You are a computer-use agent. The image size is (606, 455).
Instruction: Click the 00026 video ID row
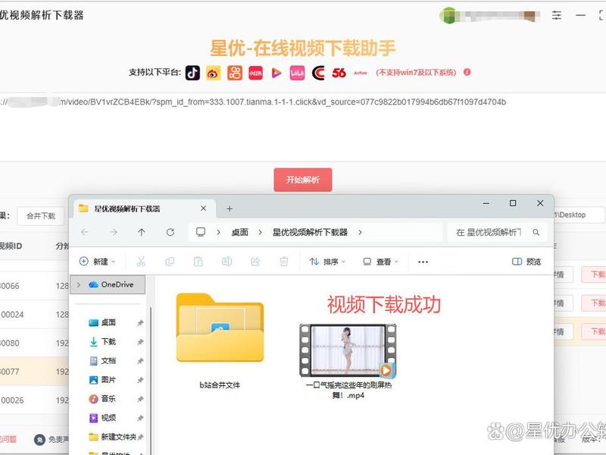click(x=35, y=400)
